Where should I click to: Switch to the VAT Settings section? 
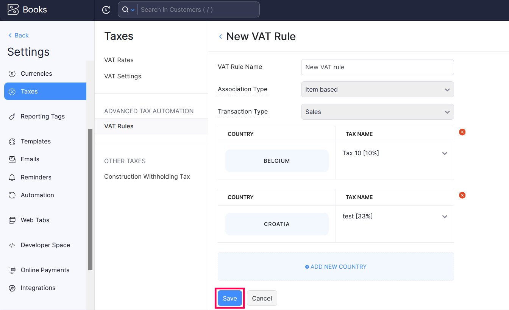122,76
